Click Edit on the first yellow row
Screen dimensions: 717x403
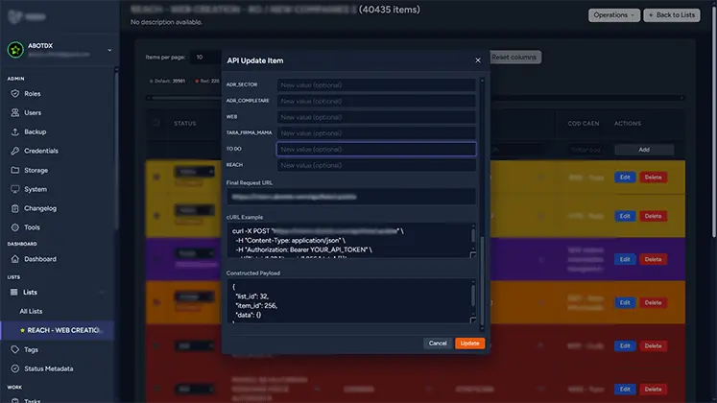click(625, 178)
